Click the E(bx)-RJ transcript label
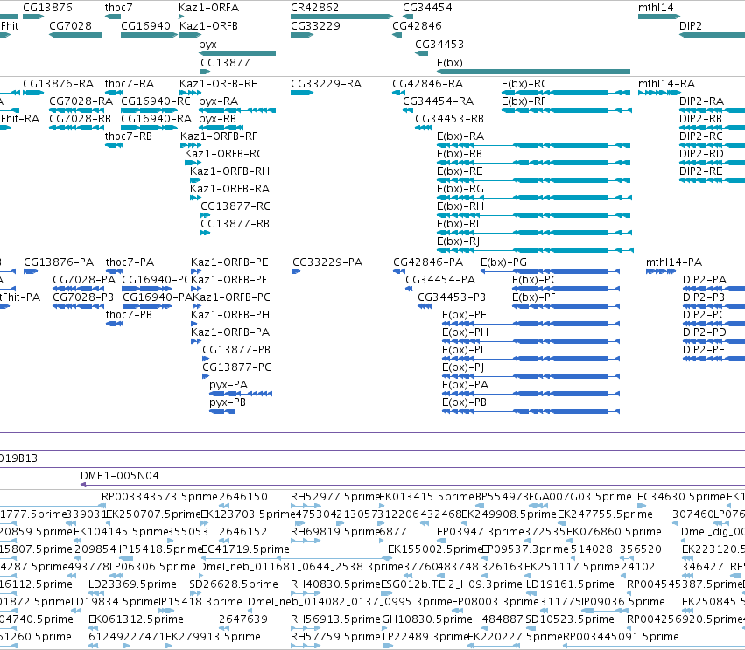 [x=459, y=241]
